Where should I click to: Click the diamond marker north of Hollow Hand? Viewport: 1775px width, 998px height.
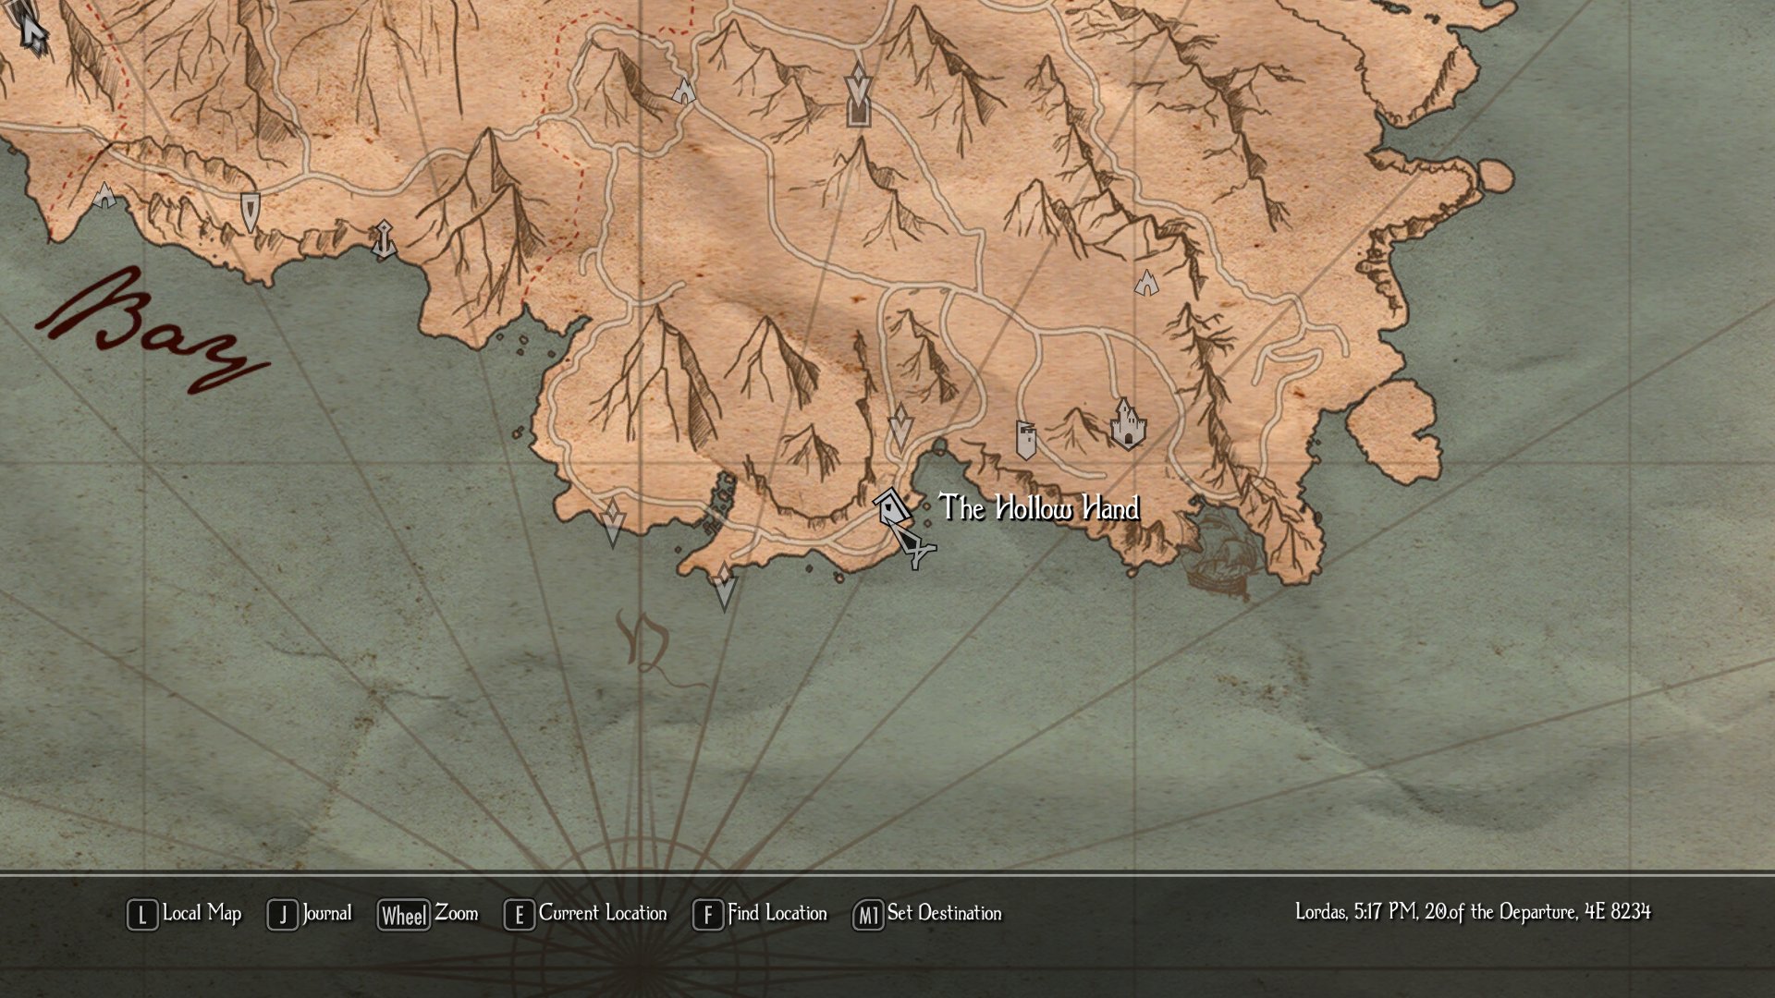(x=900, y=426)
